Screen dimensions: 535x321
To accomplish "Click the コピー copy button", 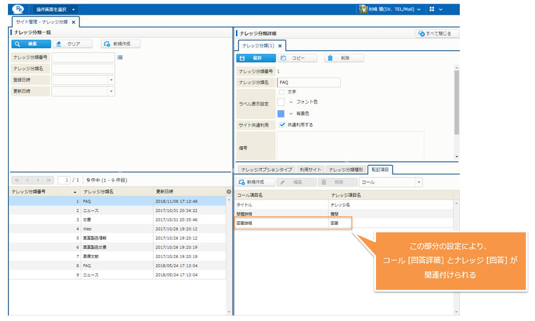I will 297,58.
